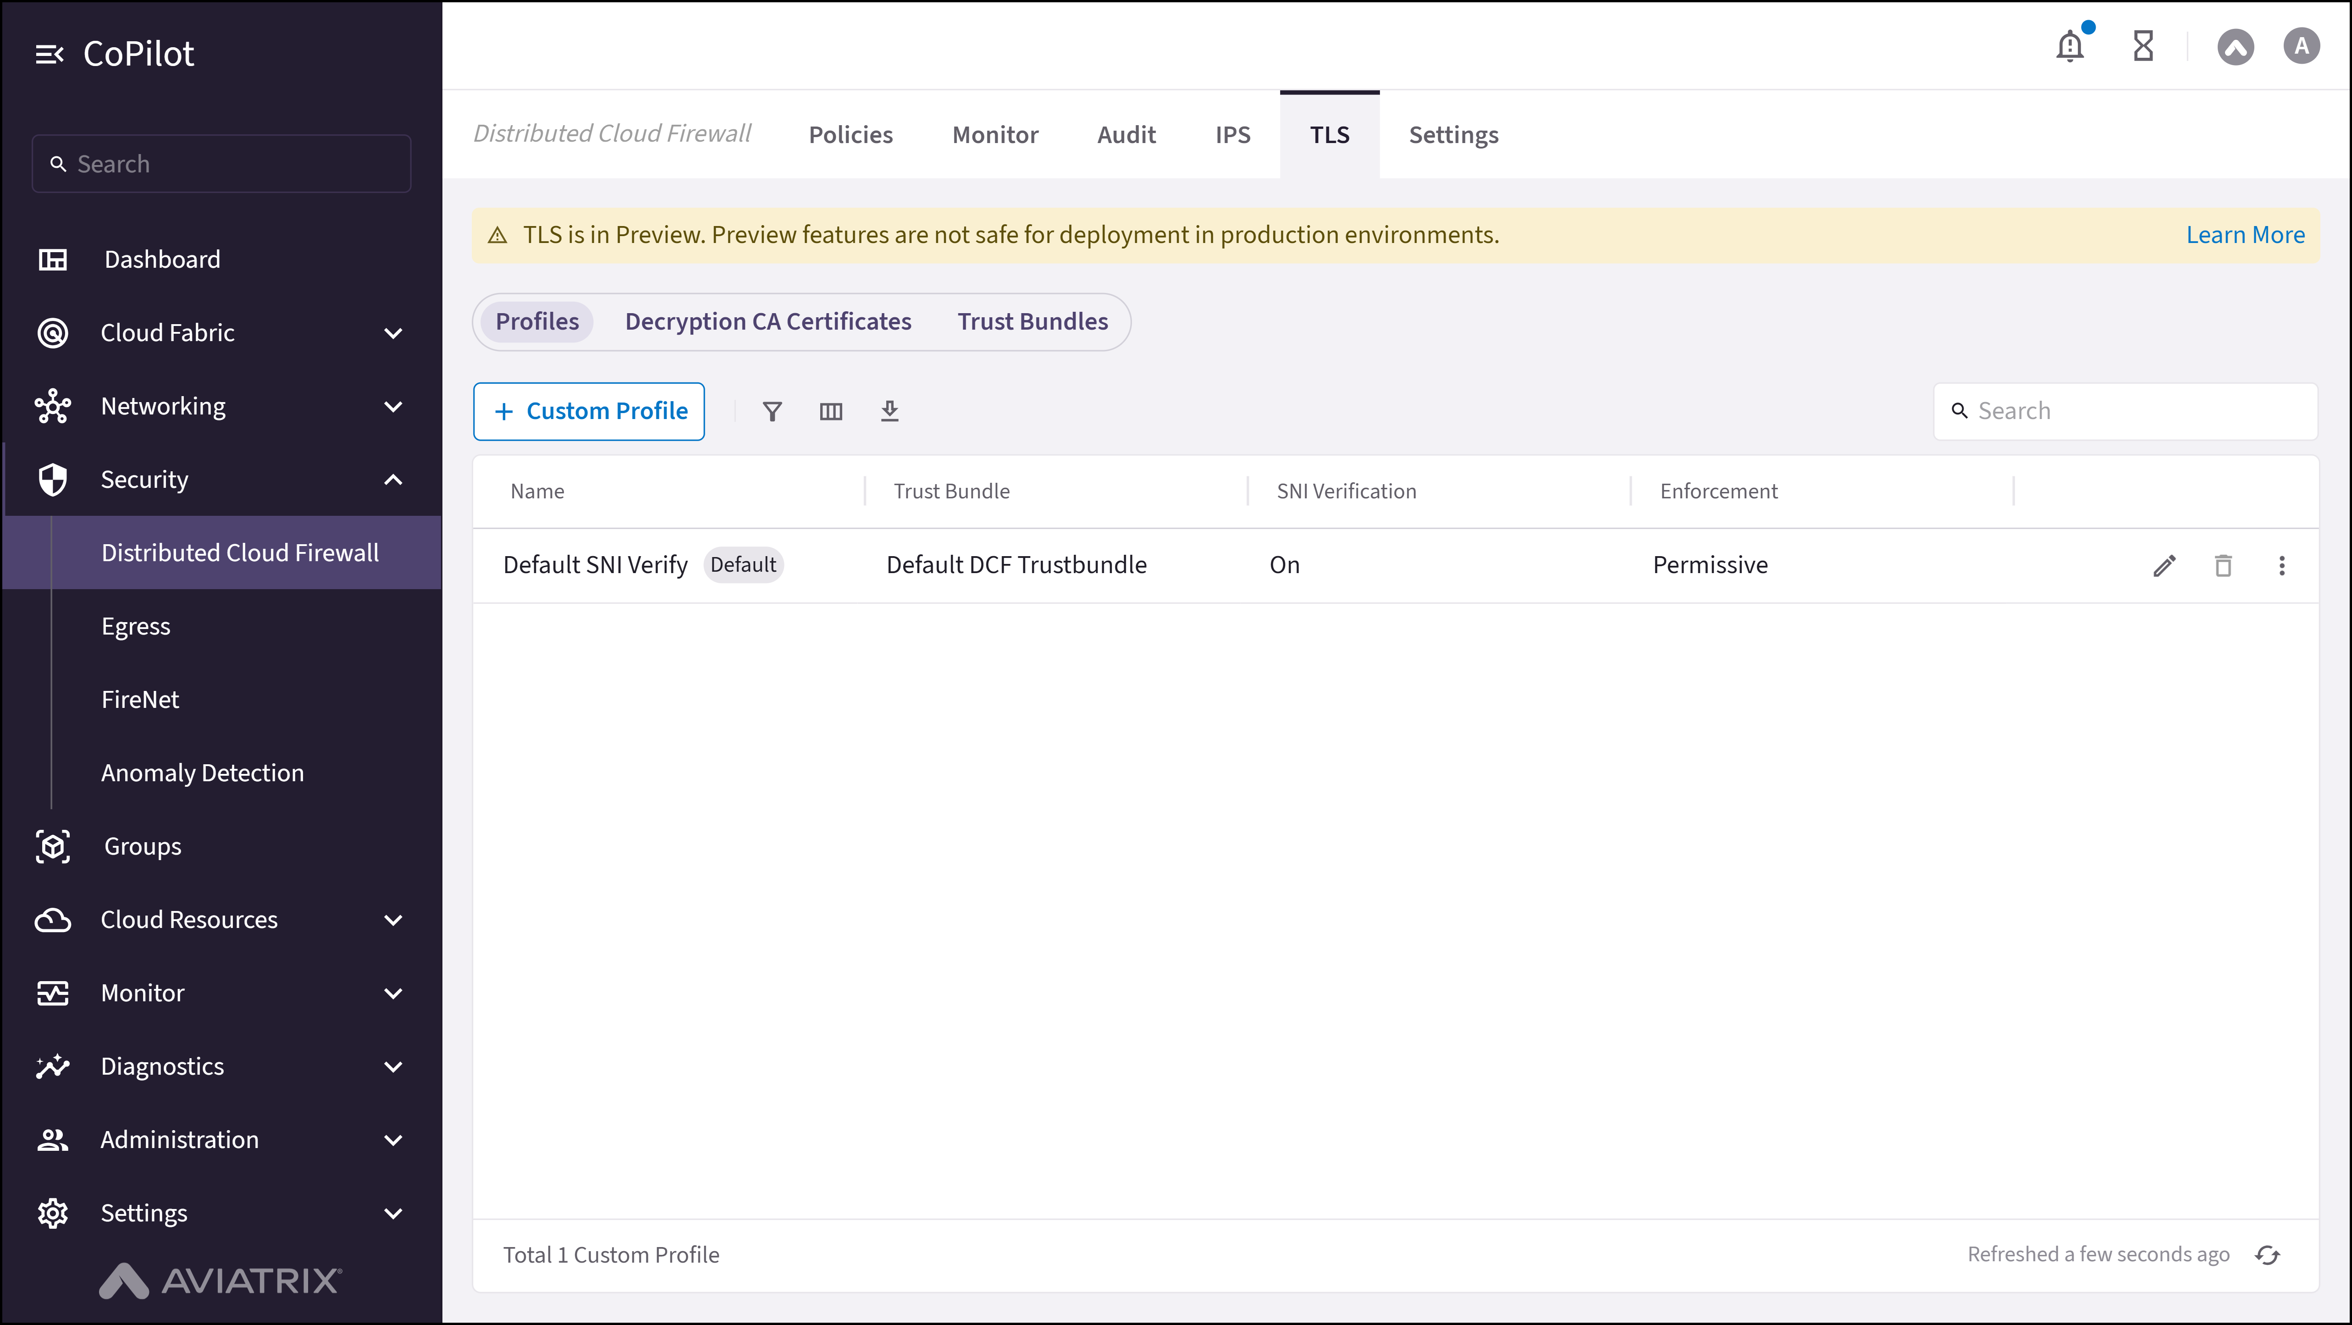The height and width of the screenshot is (1325, 2352).
Task: Open Decryption CA Certificates sub-tab
Action: click(x=768, y=322)
